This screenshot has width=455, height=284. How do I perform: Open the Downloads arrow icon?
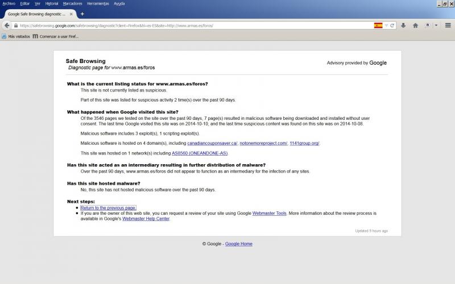[x=403, y=26]
